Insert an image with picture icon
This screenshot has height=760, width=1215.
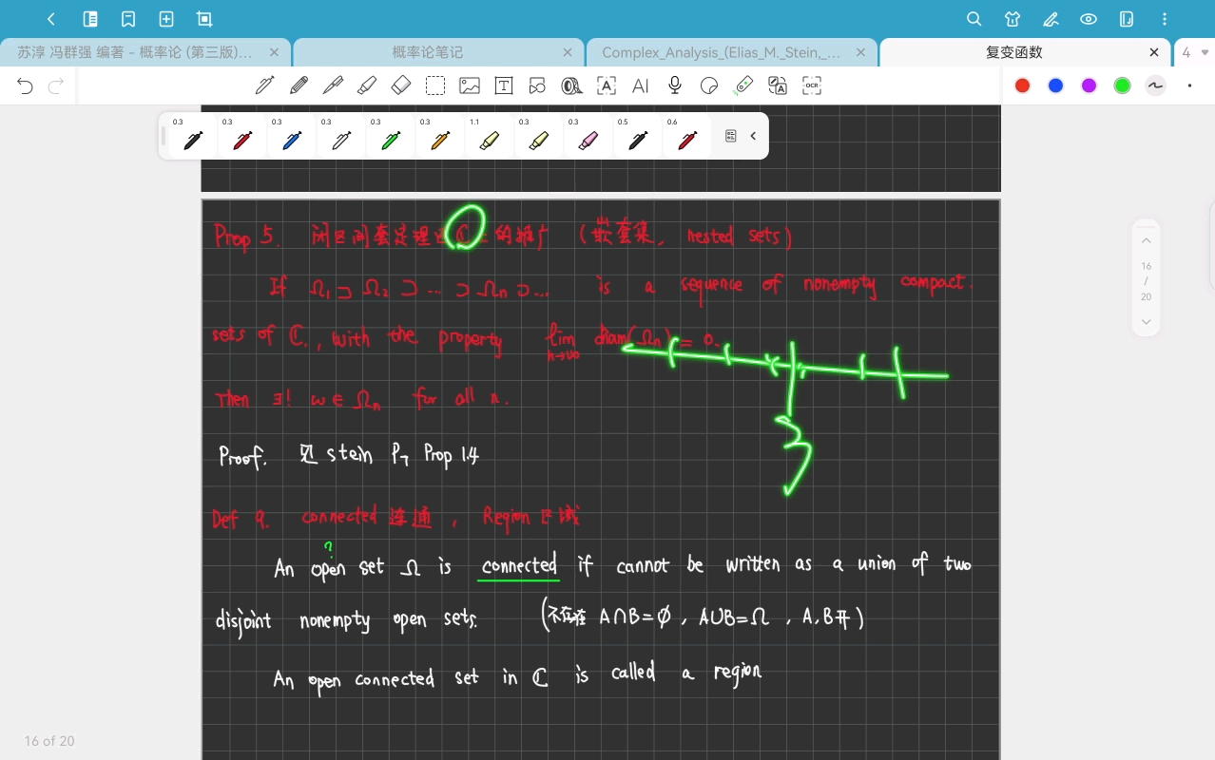coord(470,85)
